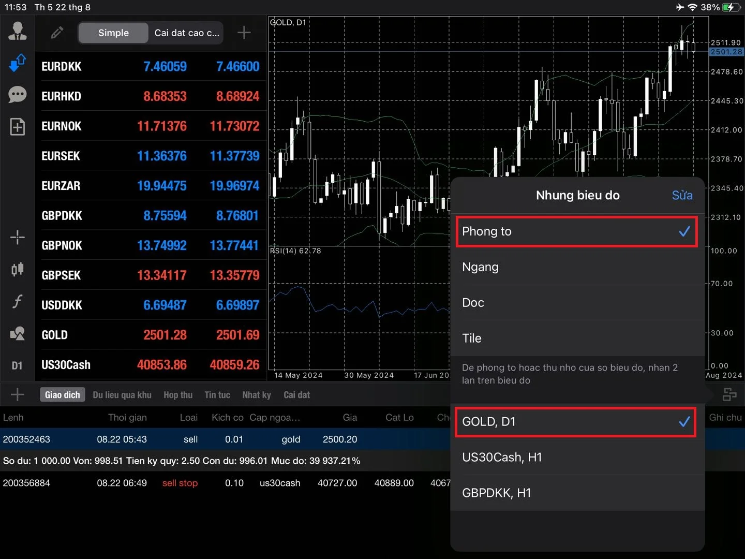
Task: Change the D1 timeframe button
Action: click(x=17, y=366)
